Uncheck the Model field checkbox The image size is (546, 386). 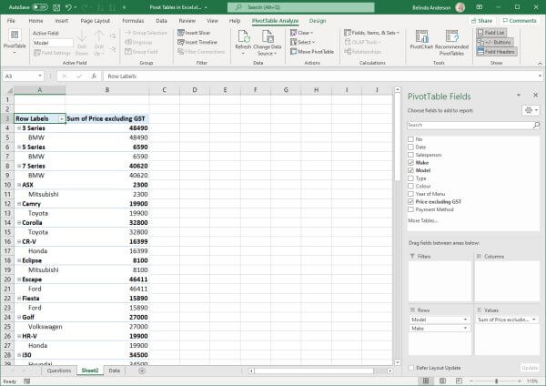[411, 170]
